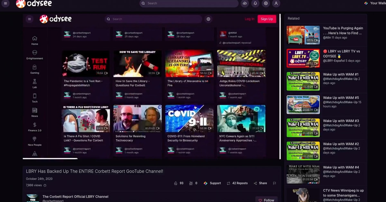
Task: Click Support for this video
Action: tap(212, 183)
